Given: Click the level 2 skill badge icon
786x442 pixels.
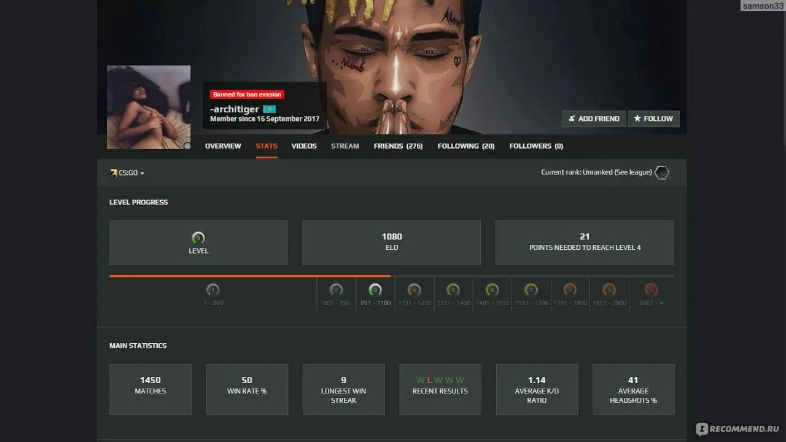Looking at the screenshot, I should tap(336, 290).
